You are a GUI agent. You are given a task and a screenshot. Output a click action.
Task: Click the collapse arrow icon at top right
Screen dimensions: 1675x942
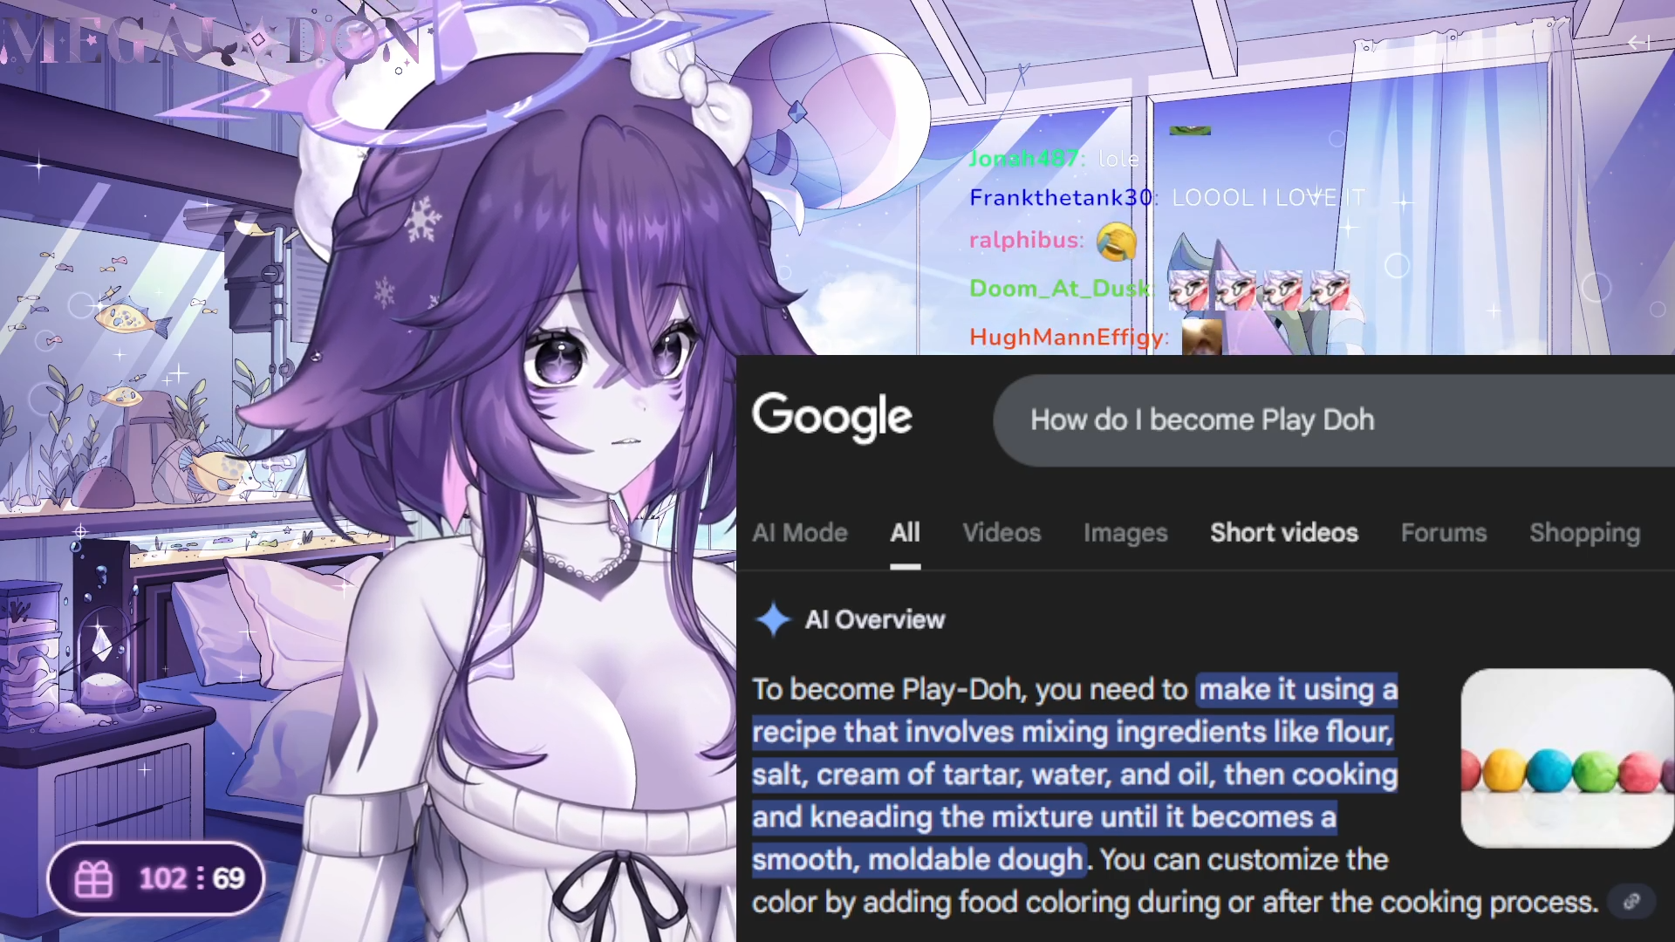[1638, 42]
